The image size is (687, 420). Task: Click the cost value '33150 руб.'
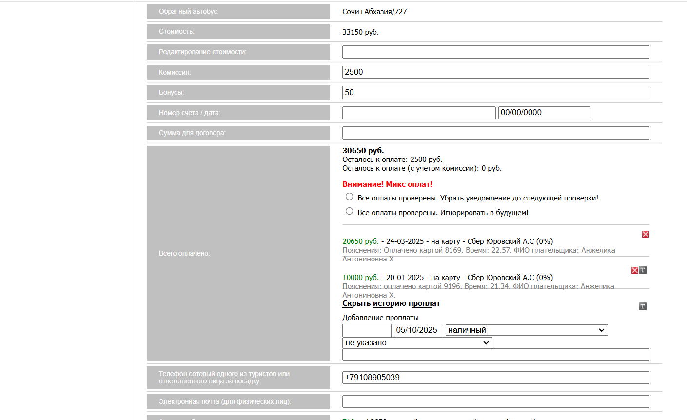360,32
